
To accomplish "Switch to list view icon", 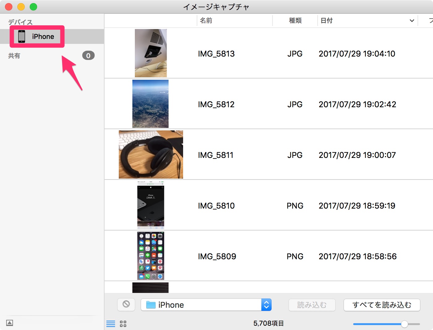I will [111, 324].
